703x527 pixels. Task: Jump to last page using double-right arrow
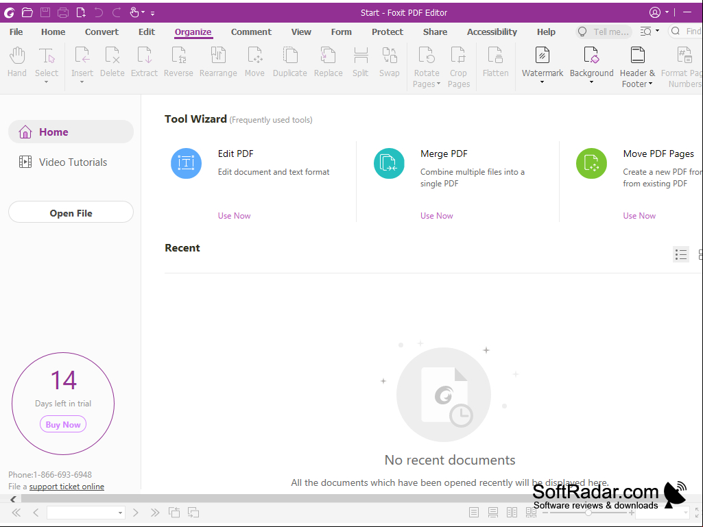coord(155,513)
